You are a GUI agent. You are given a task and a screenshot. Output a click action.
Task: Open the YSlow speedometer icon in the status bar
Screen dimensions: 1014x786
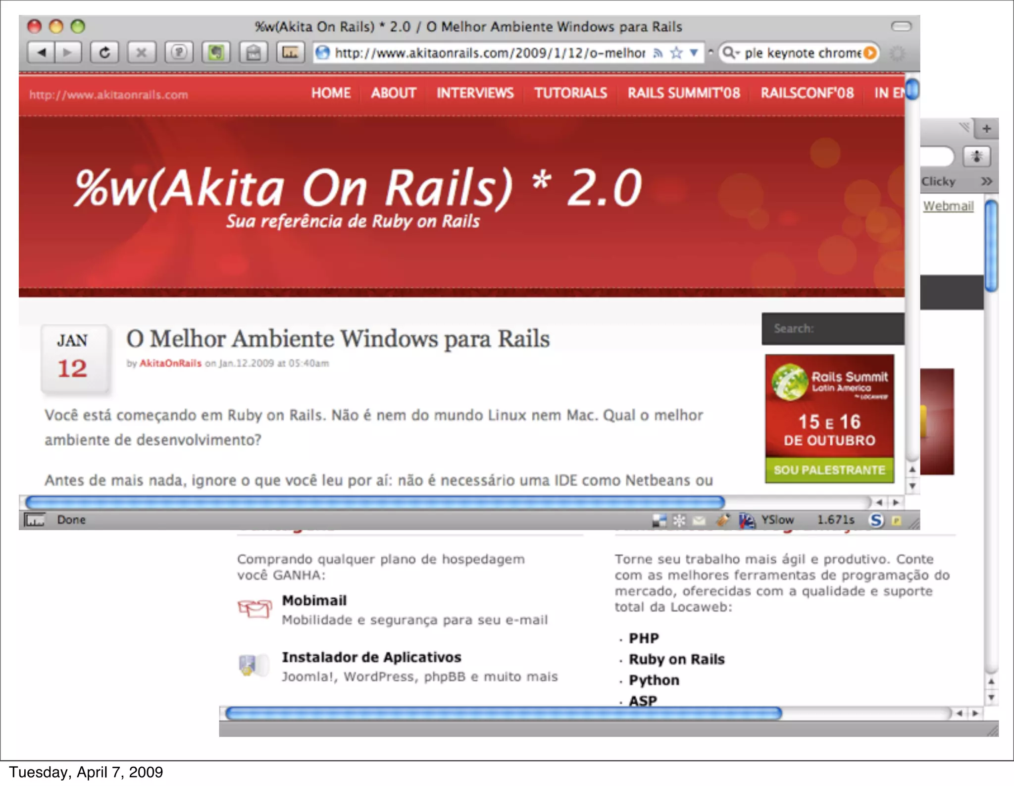pos(746,520)
